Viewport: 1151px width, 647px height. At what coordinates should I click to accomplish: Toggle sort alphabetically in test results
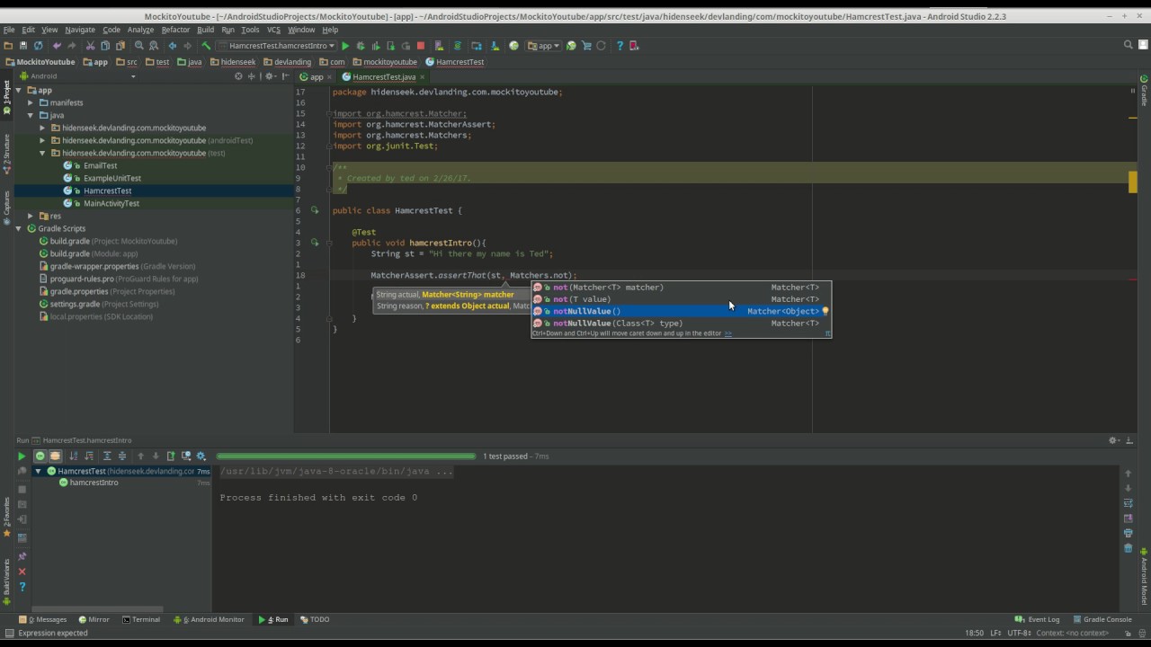tap(74, 456)
